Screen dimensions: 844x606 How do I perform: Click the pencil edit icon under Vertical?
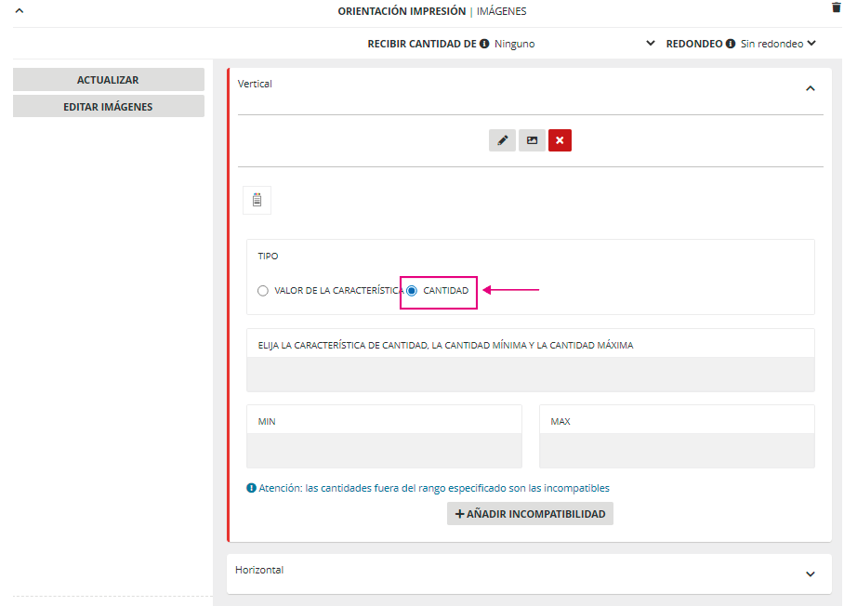pos(502,140)
